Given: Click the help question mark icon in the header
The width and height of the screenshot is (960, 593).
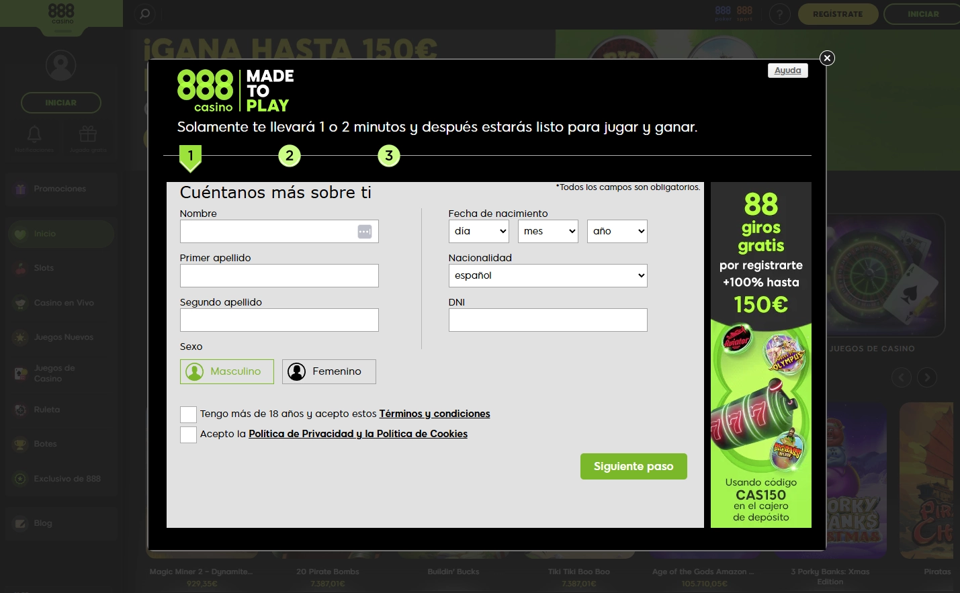Looking at the screenshot, I should [x=779, y=14].
